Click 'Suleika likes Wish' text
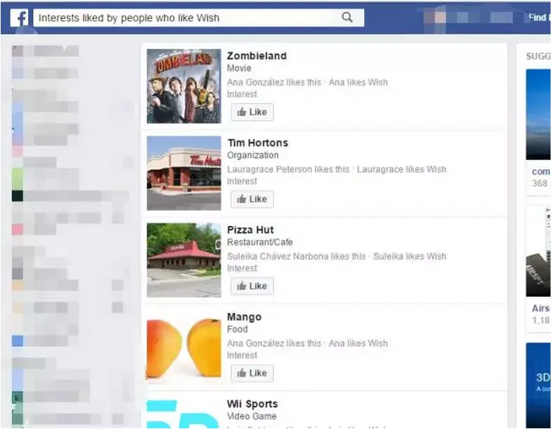Screen dimensions: 552x429 point(409,256)
